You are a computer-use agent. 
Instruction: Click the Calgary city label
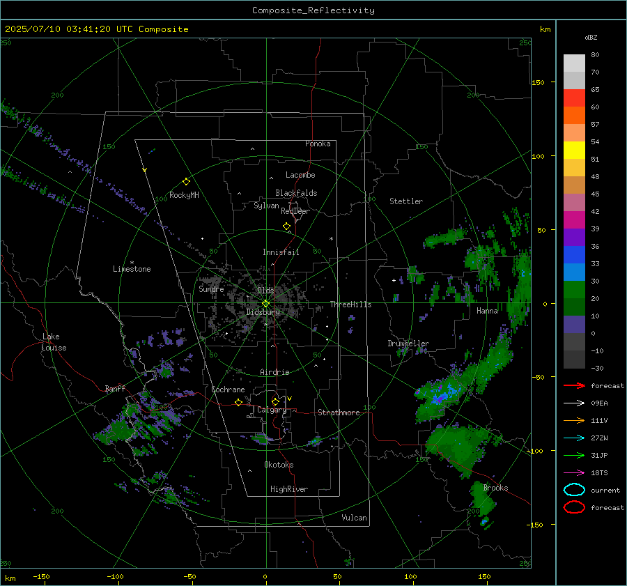tap(272, 410)
